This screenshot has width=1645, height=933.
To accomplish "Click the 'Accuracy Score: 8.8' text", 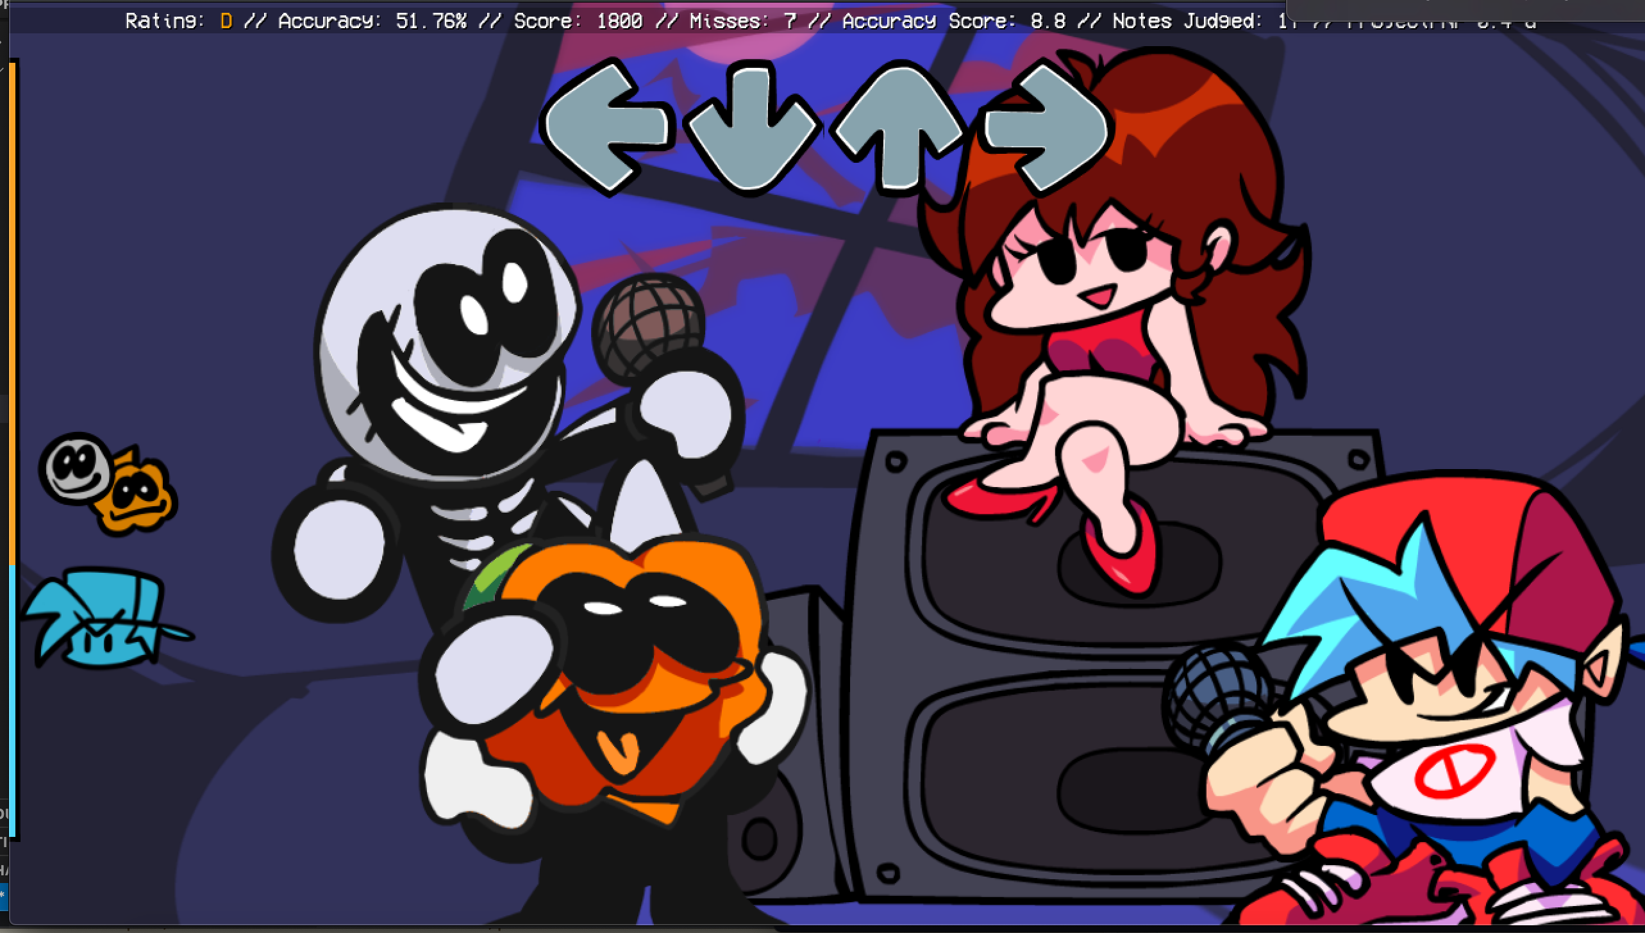I will 954,21.
